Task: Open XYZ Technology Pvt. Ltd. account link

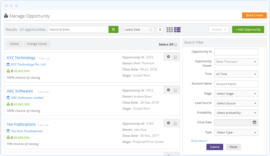Action: 28,64
